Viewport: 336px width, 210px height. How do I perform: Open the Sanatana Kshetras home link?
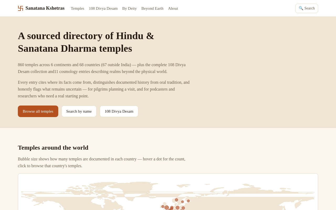point(41,8)
